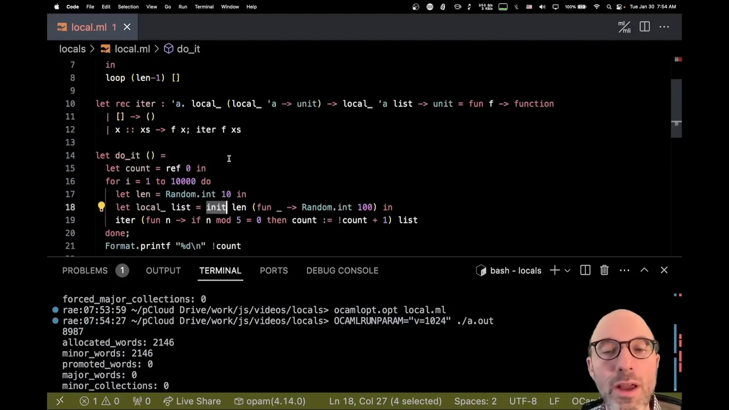The width and height of the screenshot is (729, 410).
Task: Open remote window indicator in status bar
Action: (60, 401)
